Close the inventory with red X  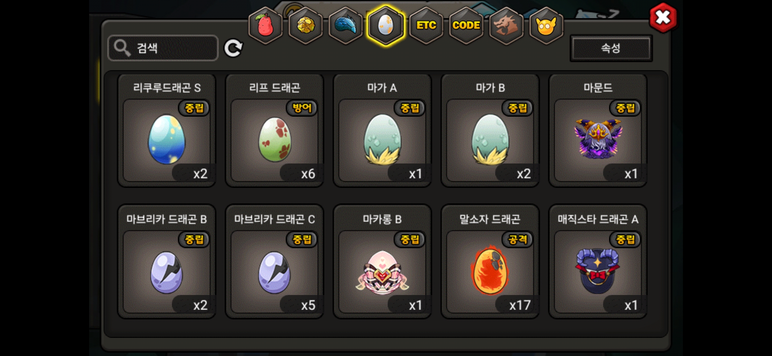click(x=663, y=18)
